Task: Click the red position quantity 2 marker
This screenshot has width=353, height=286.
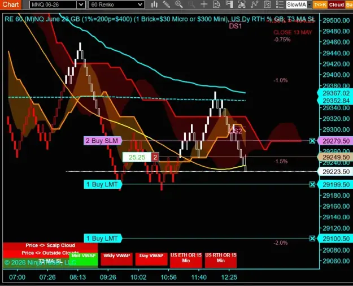Action: point(155,157)
